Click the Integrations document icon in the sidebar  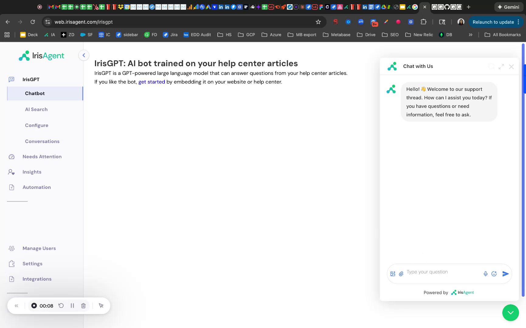coord(12,279)
